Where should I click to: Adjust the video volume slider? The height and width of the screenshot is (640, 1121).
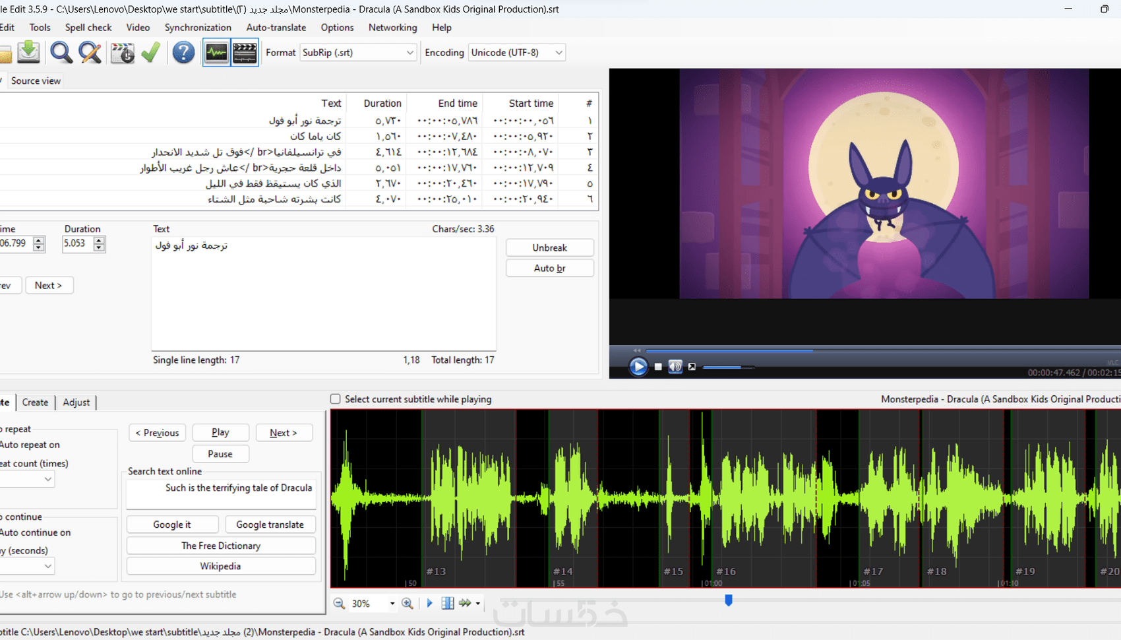coord(729,367)
